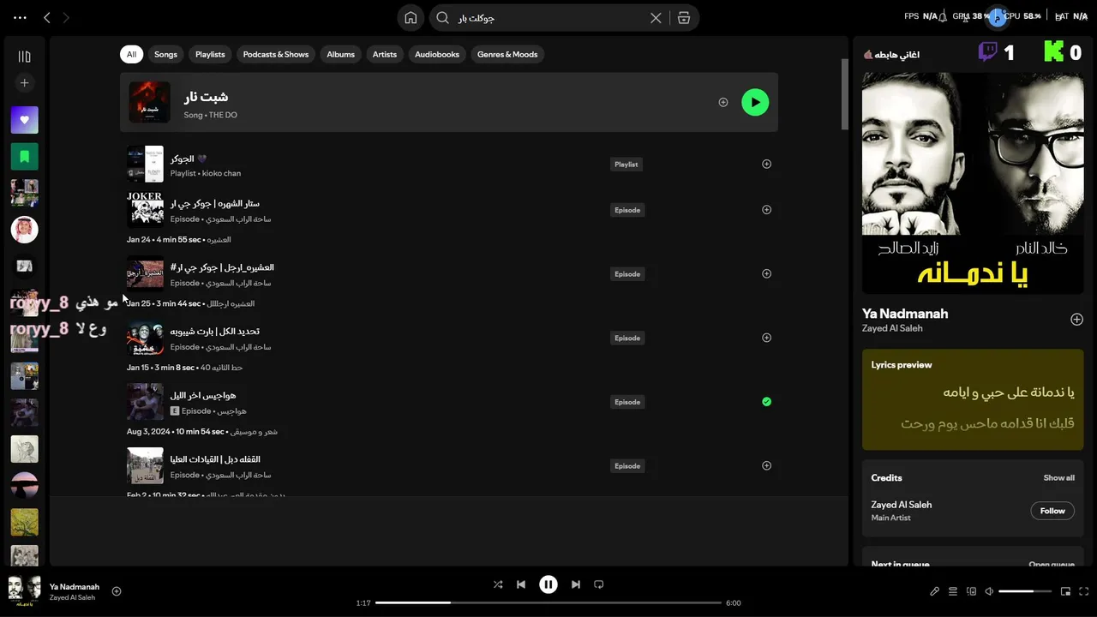Enter full screen player
Screen dimensions: 1097x617
[1084, 591]
